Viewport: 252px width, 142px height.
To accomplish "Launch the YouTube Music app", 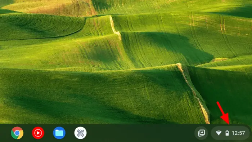I will 38,133.
